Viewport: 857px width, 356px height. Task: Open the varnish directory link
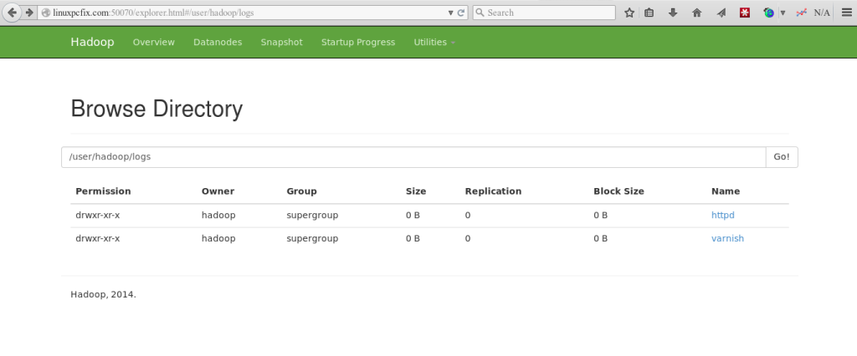tap(727, 238)
